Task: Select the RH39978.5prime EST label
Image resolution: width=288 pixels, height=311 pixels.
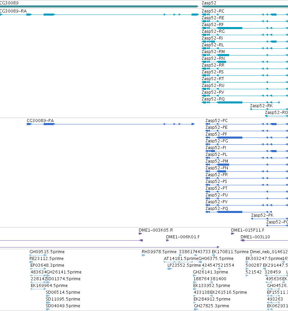Action: point(159,252)
